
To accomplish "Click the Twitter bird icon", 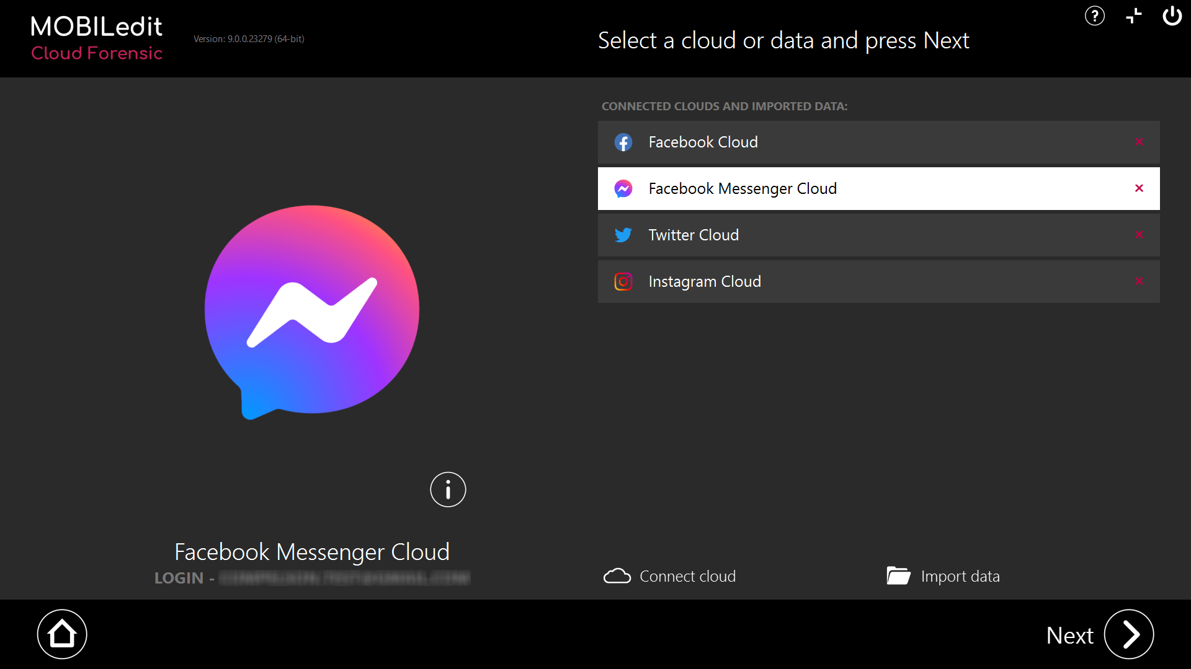I will tap(623, 235).
